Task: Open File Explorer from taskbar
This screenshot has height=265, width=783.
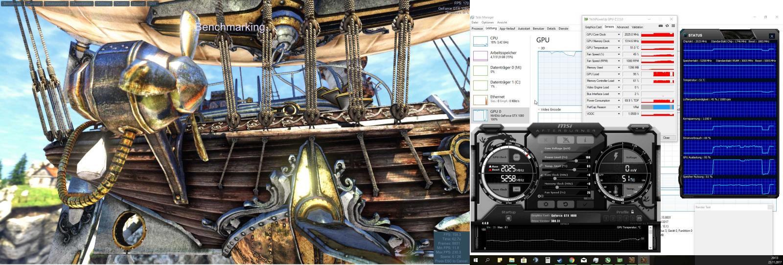Action: 511,260
